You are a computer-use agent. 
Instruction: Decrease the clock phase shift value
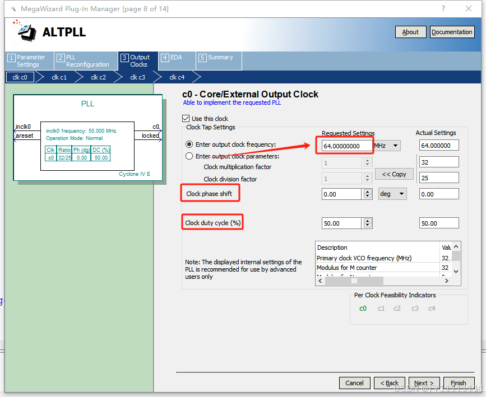pyautogui.click(x=368, y=197)
